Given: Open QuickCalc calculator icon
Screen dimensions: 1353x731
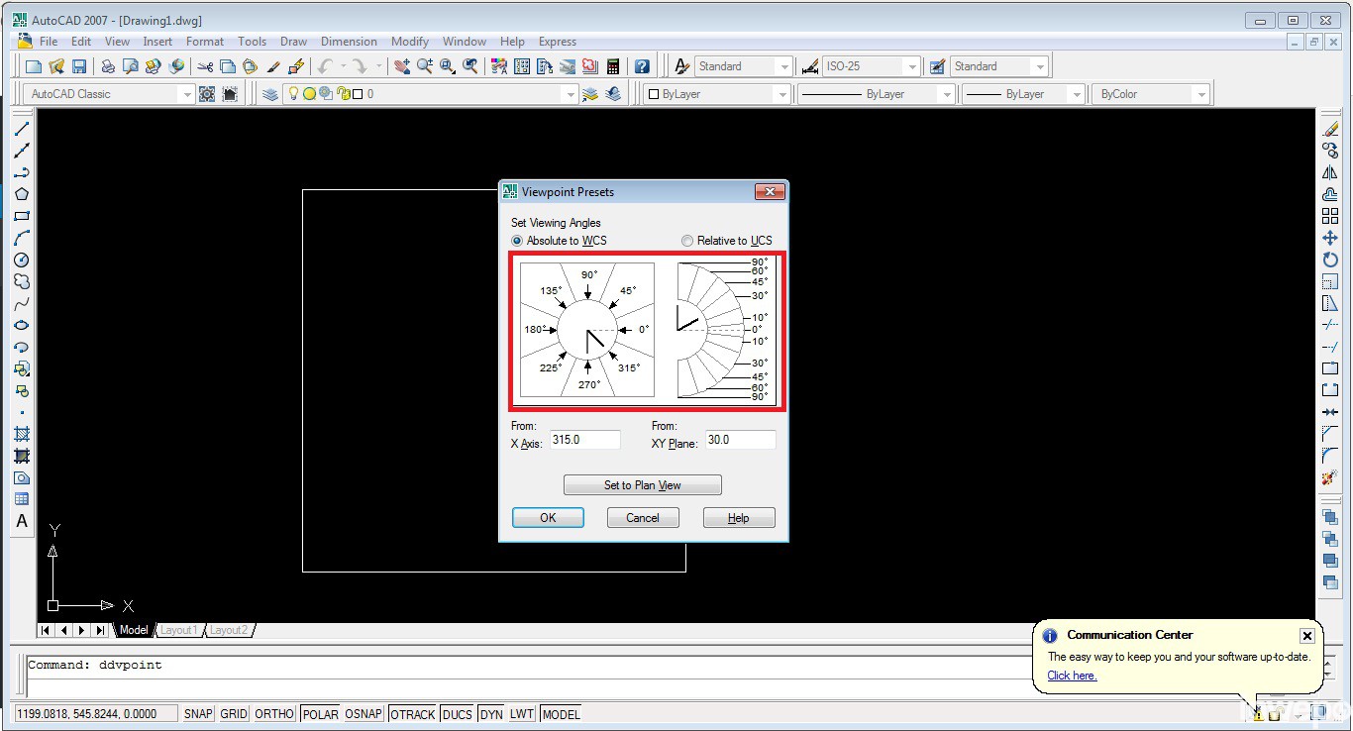Looking at the screenshot, I should click(613, 66).
